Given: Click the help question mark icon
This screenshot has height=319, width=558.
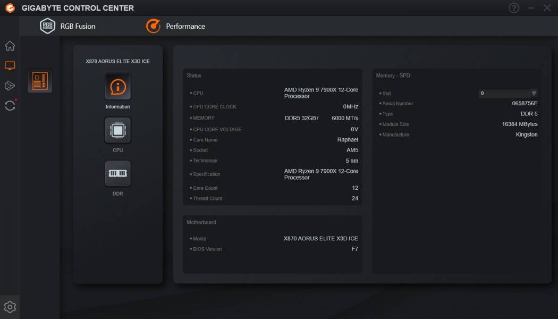Looking at the screenshot, I should click(514, 8).
